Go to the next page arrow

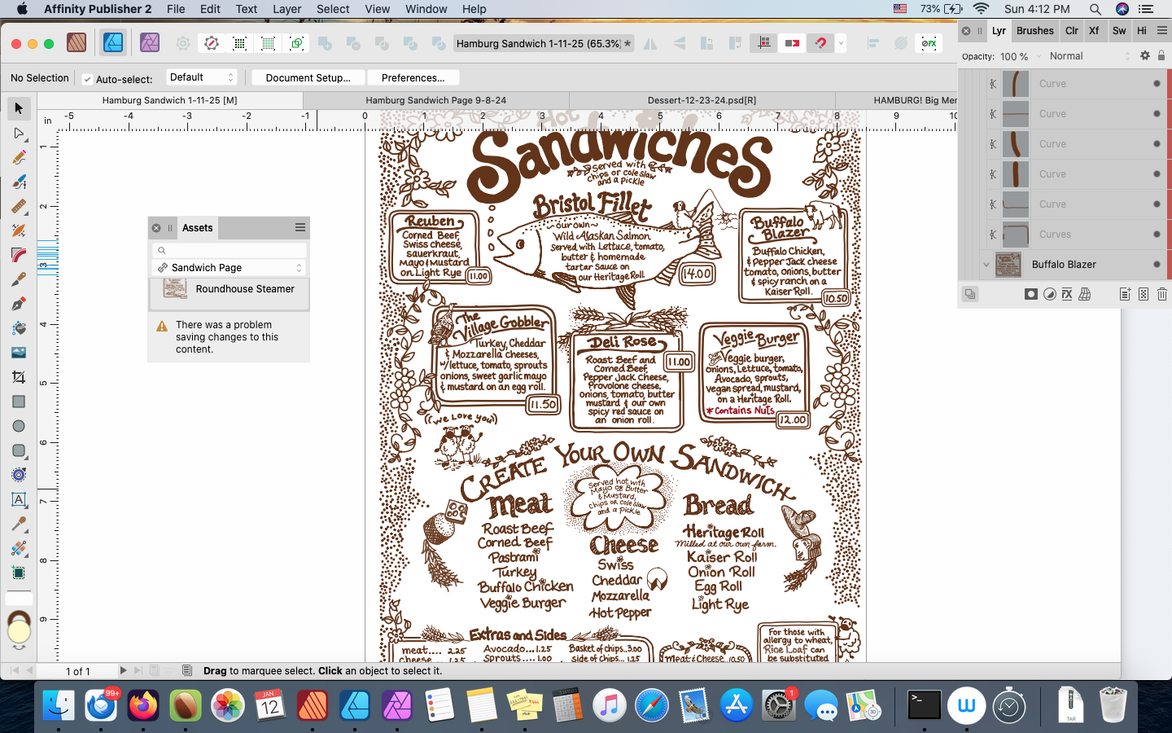(123, 670)
